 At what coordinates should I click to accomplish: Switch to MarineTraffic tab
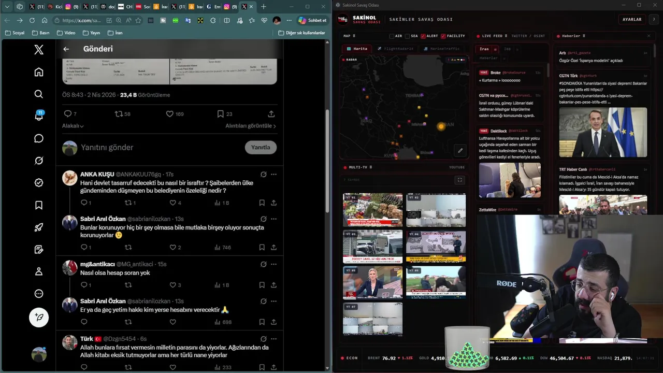[442, 49]
